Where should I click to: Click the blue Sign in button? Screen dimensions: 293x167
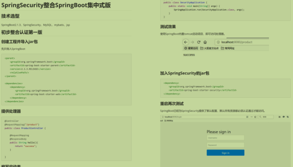coord(225,153)
